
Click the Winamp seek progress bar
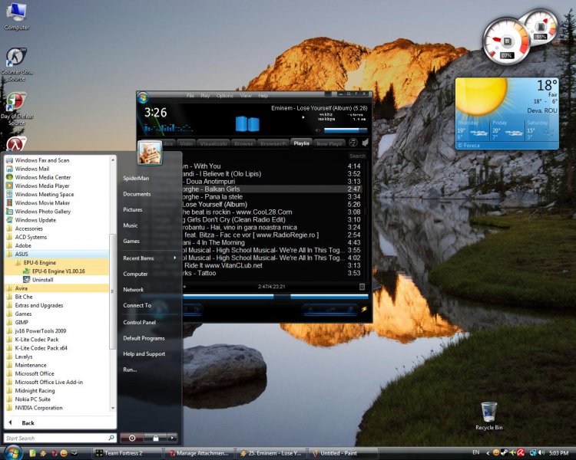coord(275,297)
